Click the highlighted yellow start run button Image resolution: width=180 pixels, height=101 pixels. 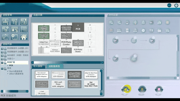(126, 89)
